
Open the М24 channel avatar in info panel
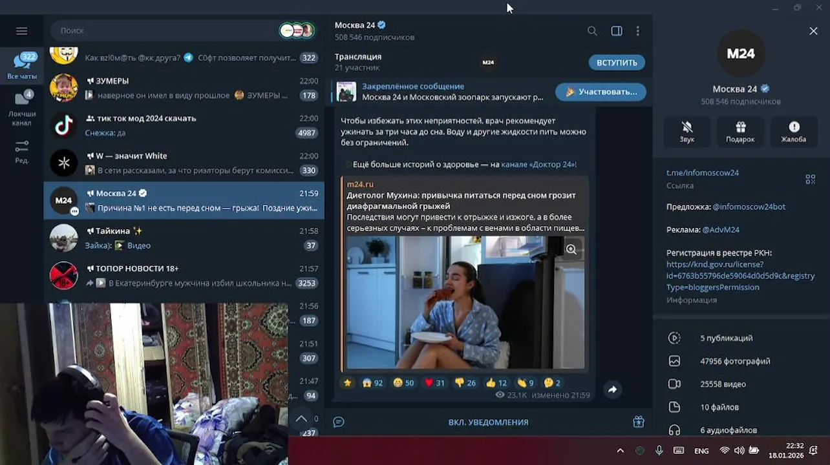click(741, 54)
